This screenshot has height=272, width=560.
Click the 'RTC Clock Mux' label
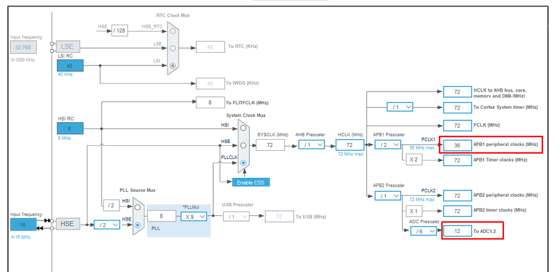click(x=173, y=15)
